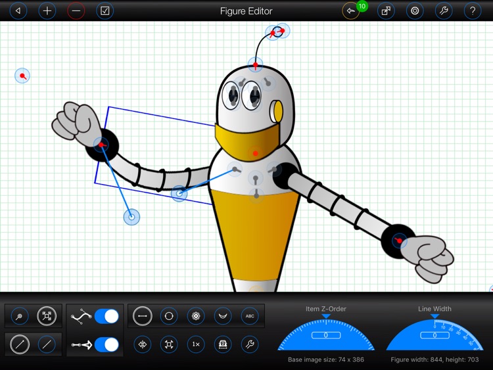Select the flower pattern shape tool
The width and height of the screenshot is (493, 370).
tap(196, 316)
